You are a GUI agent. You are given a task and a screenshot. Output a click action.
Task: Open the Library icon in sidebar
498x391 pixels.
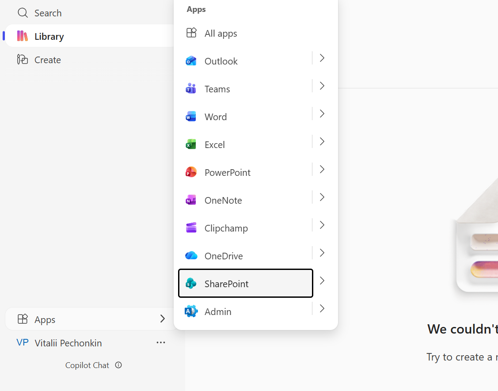point(22,36)
